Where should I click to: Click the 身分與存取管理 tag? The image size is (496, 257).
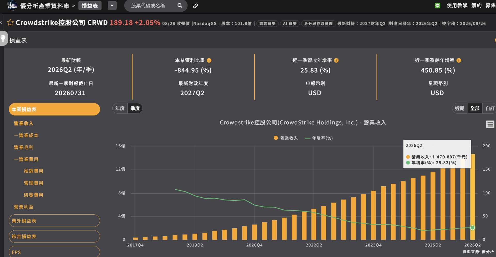tap(318, 23)
